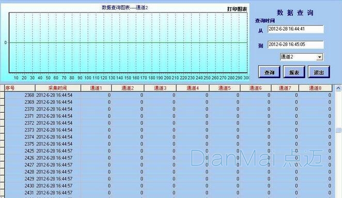The image size is (342, 198).
Task: Focus the 从 start time field
Action: click(x=296, y=29)
